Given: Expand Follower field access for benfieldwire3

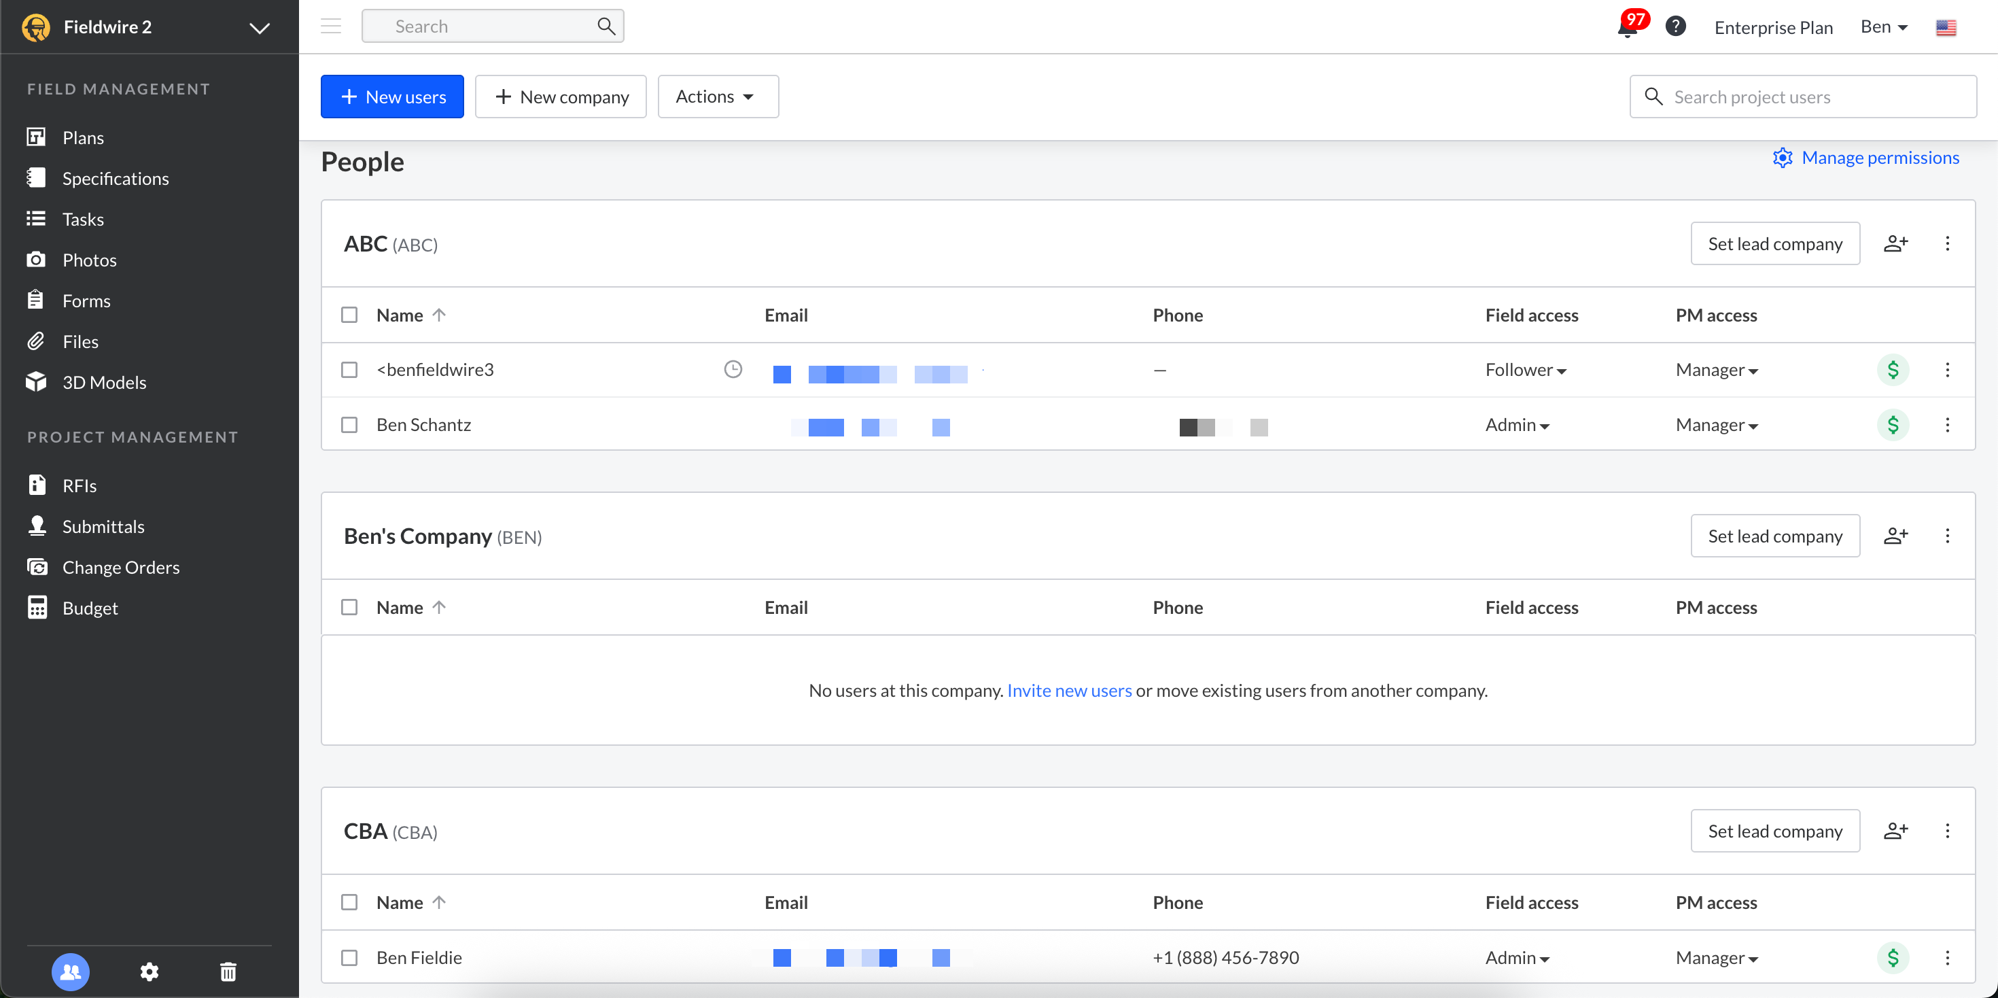Looking at the screenshot, I should pos(1525,371).
